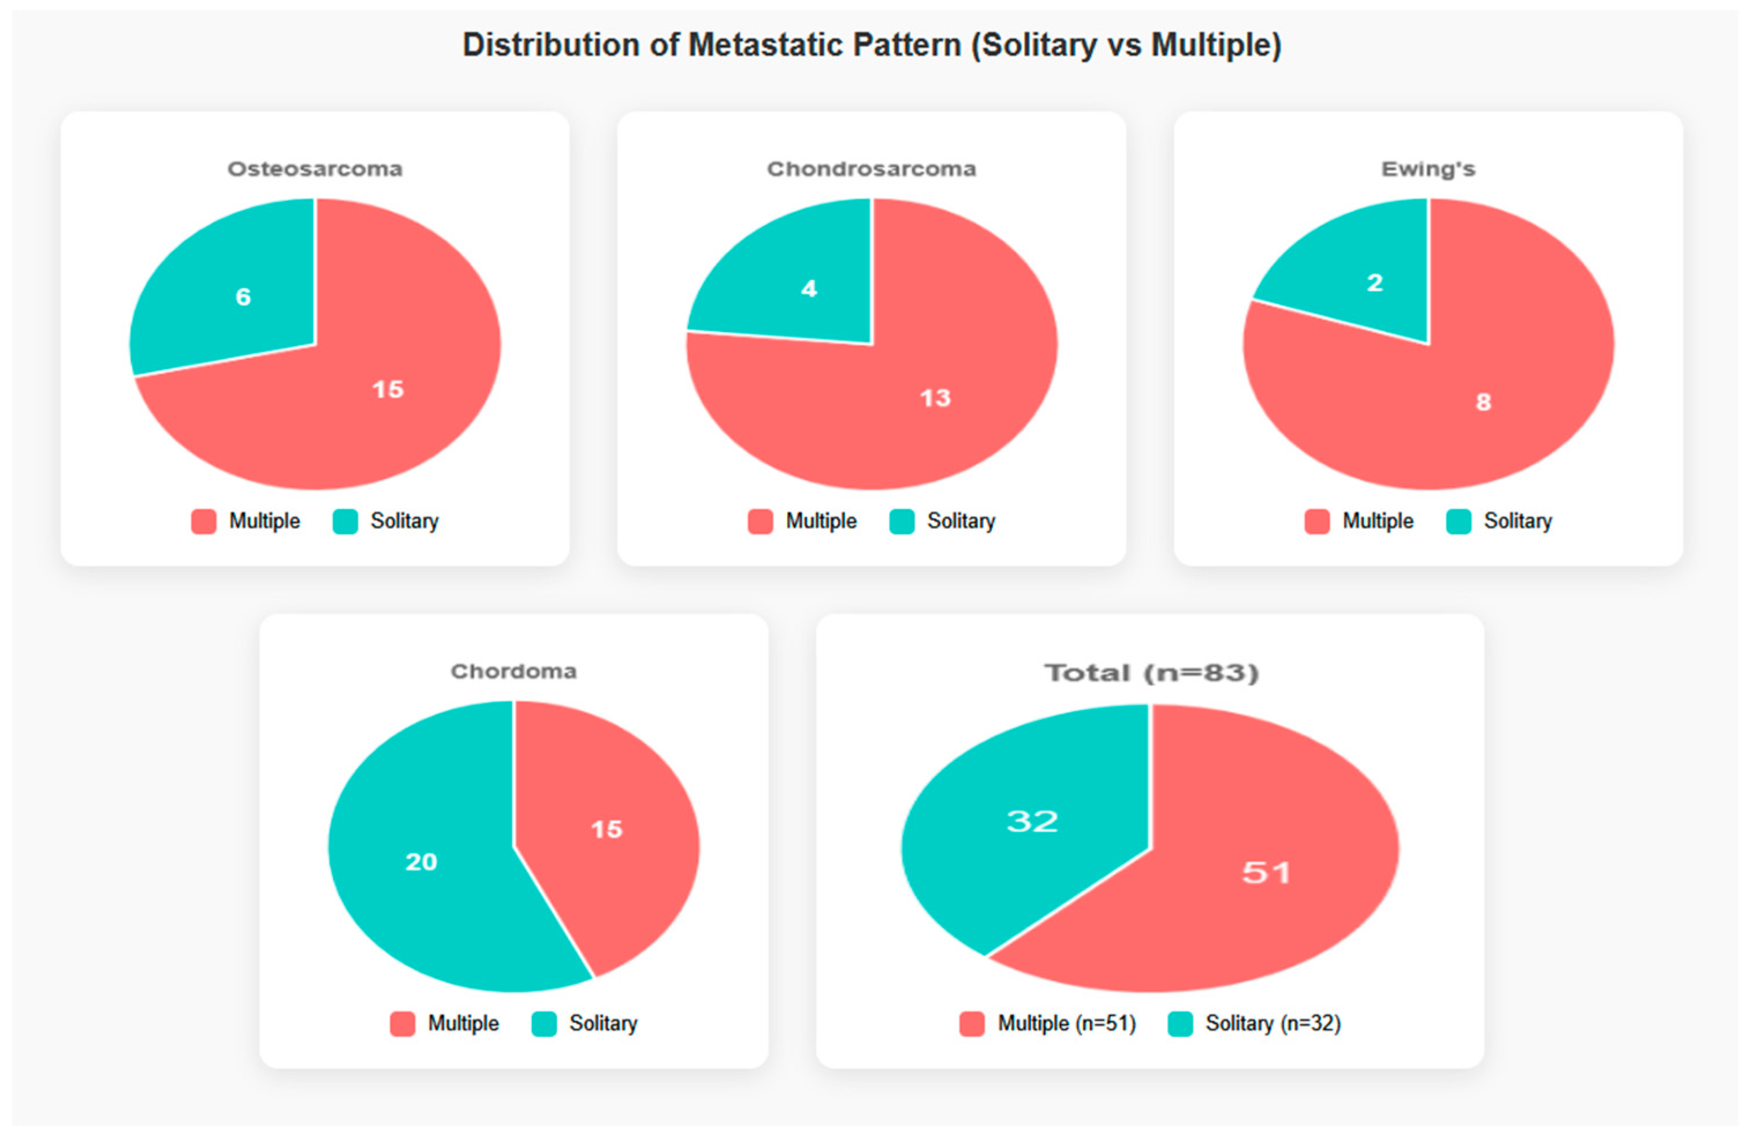This screenshot has width=1749, height=1140.
Task: Click the red Multiple legend swatch under Osteosarcoma
Action: (203, 521)
